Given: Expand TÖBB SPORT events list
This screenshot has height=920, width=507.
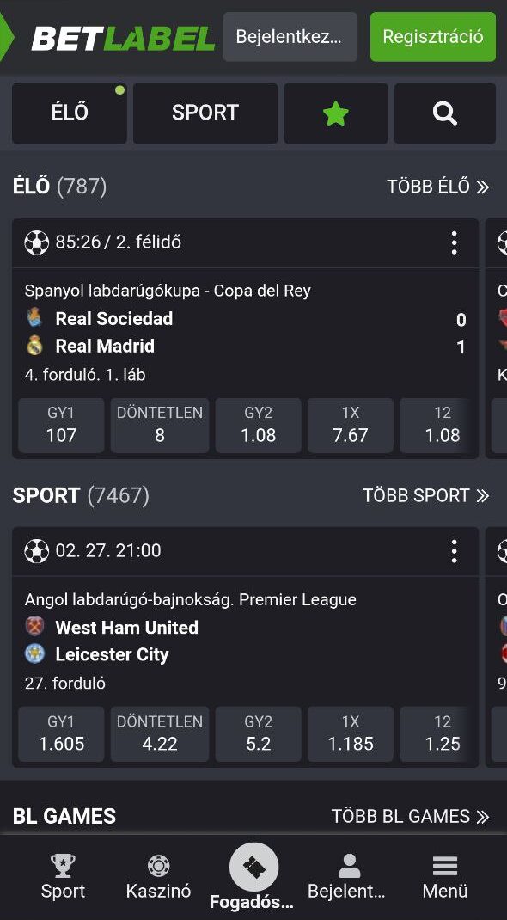Looking at the screenshot, I should pos(425,495).
